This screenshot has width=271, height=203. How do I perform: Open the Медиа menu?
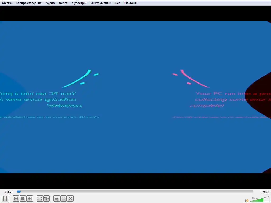tap(7, 3)
